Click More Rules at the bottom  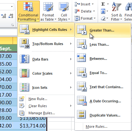(96, 126)
